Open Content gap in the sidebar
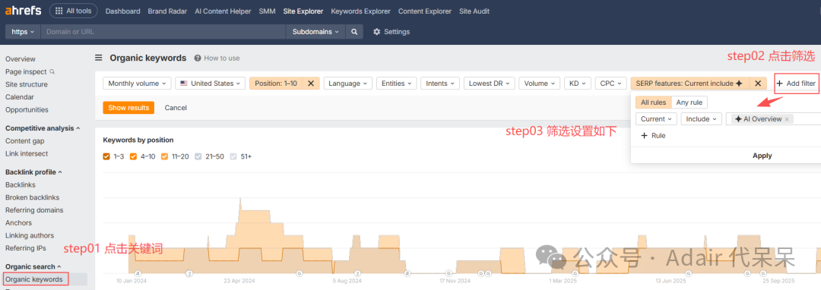This screenshot has height=290, width=821. click(x=24, y=141)
